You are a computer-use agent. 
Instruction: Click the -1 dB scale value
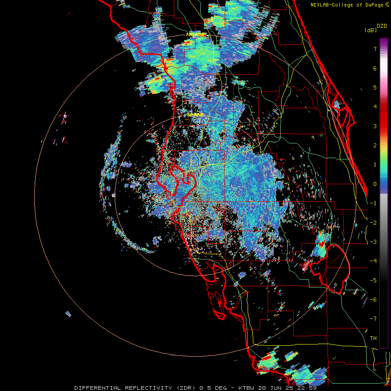tap(373, 203)
